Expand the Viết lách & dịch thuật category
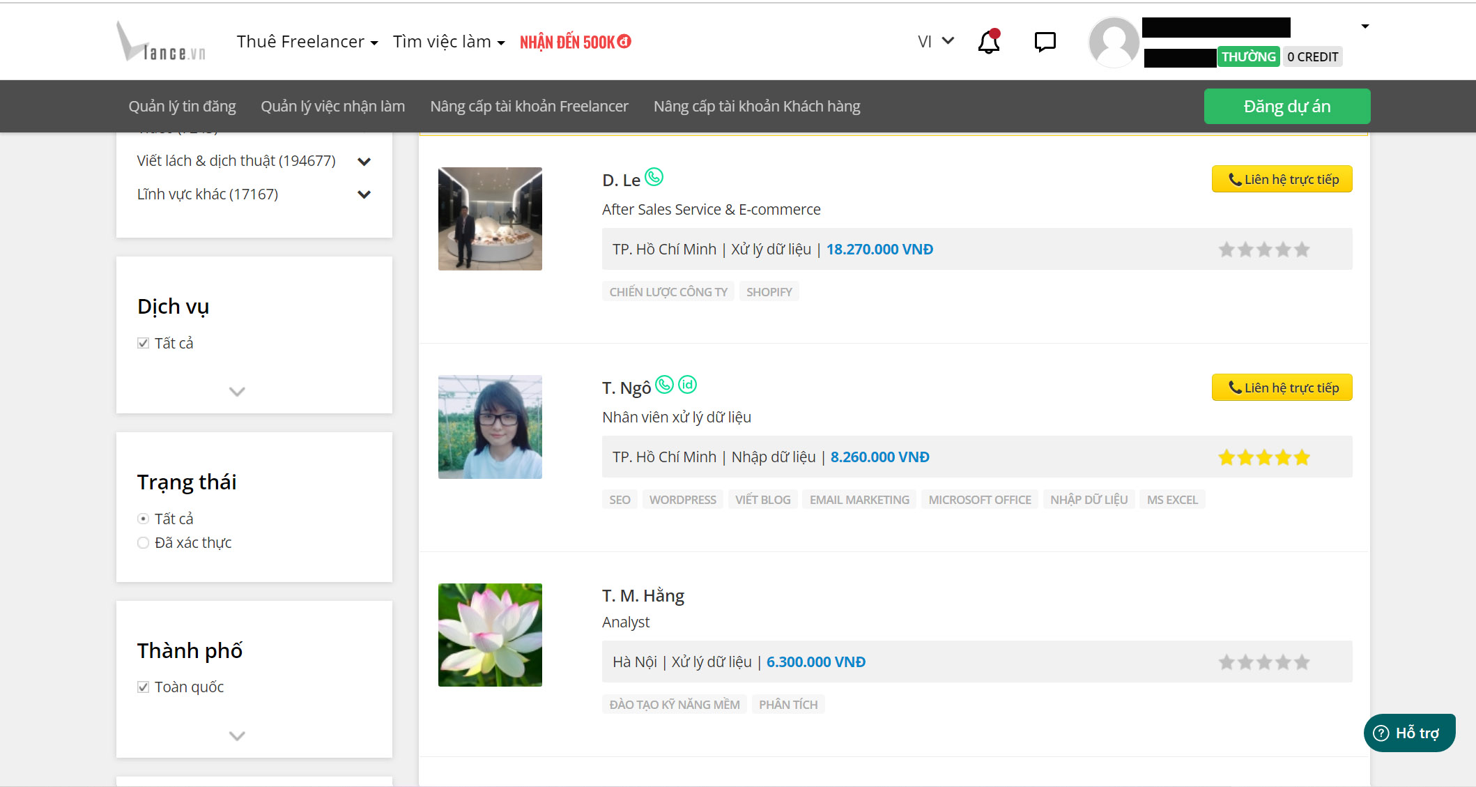1476x787 pixels. coord(364,161)
